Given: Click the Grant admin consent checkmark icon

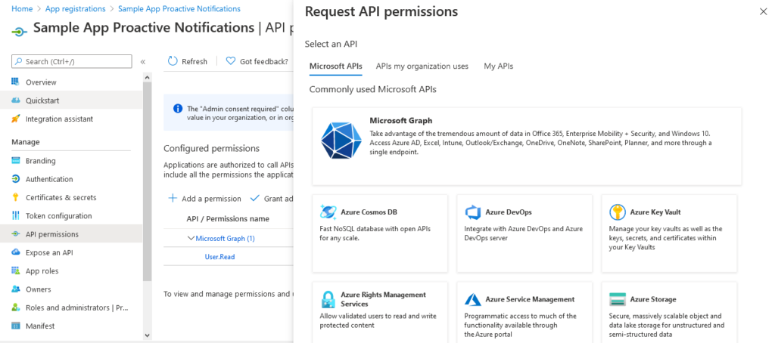Looking at the screenshot, I should [x=255, y=199].
